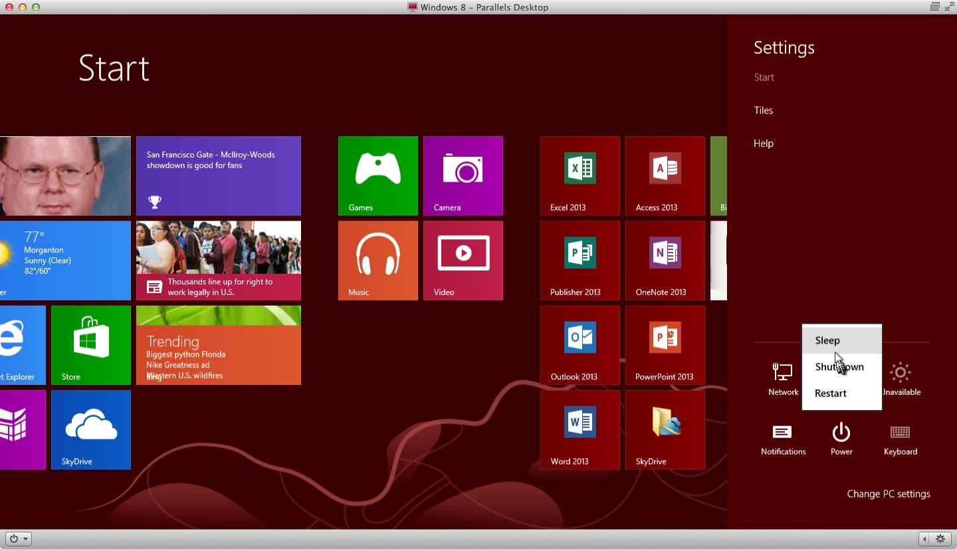The height and width of the screenshot is (549, 957).
Task: Toggle Parallels full screen icon in title bar
Action: (948, 7)
